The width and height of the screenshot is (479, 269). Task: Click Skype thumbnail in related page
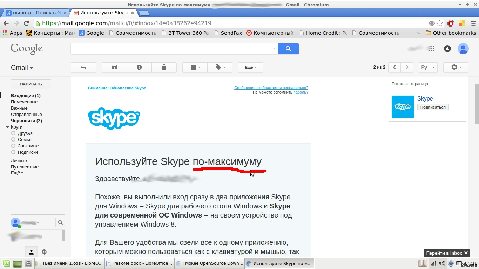point(403,106)
